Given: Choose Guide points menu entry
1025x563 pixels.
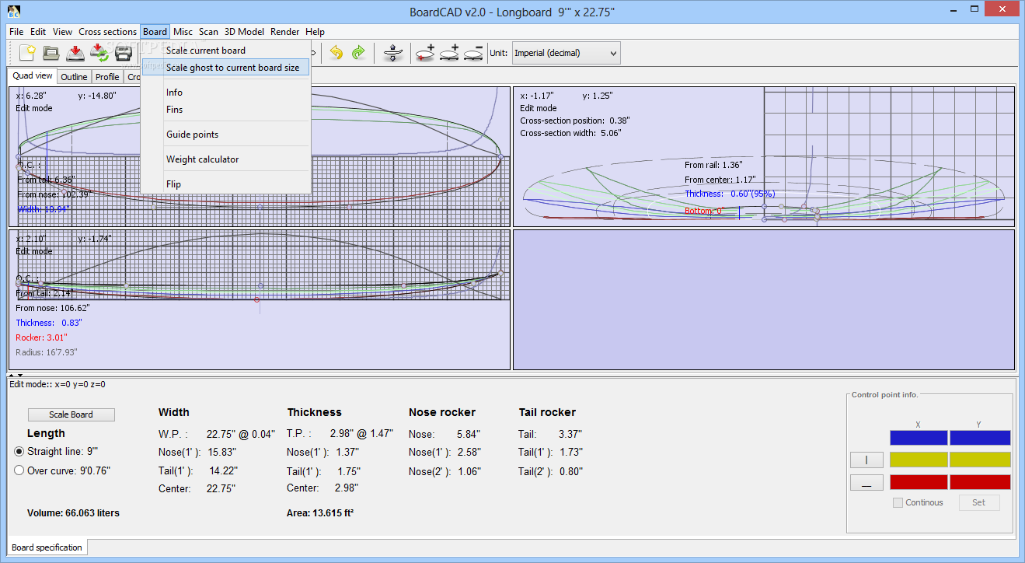Looking at the screenshot, I should tap(225, 135).
